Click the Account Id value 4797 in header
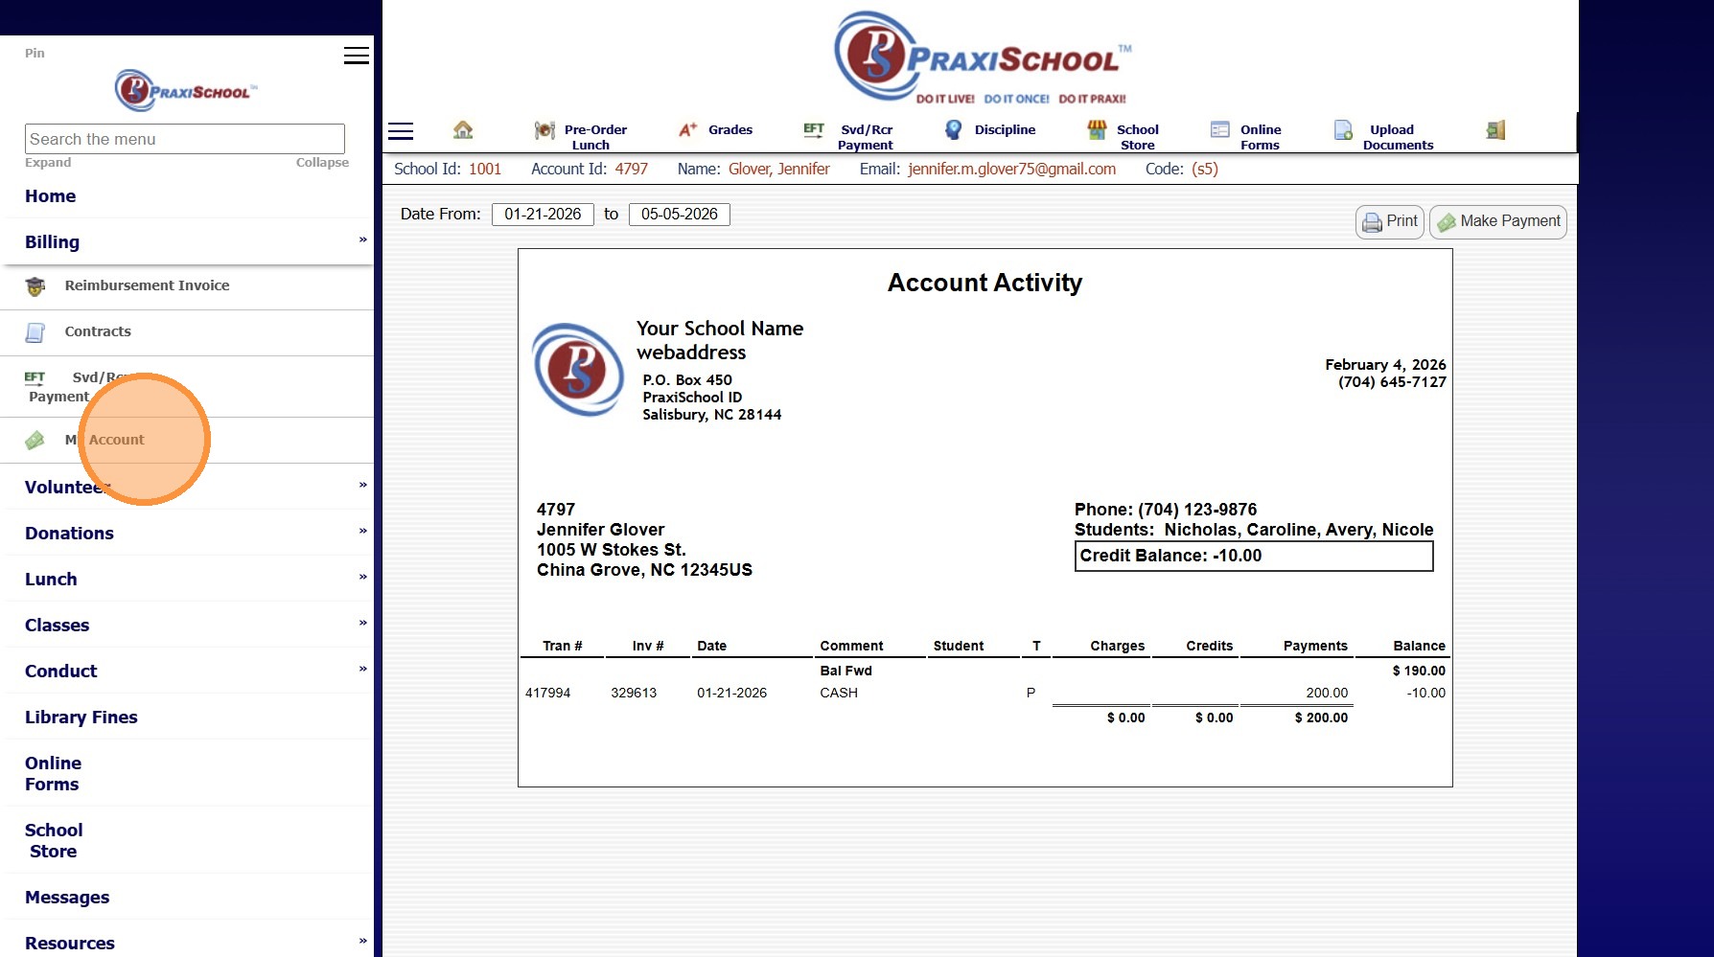 pyautogui.click(x=632, y=170)
